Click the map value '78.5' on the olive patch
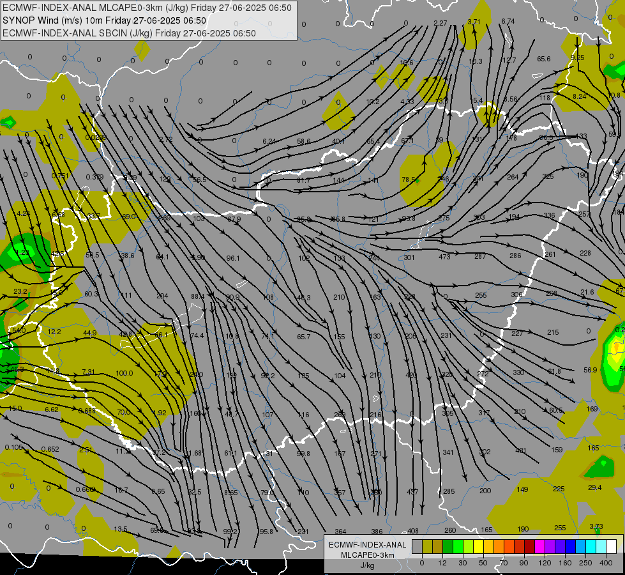This screenshot has height=575, width=625. click(x=408, y=180)
